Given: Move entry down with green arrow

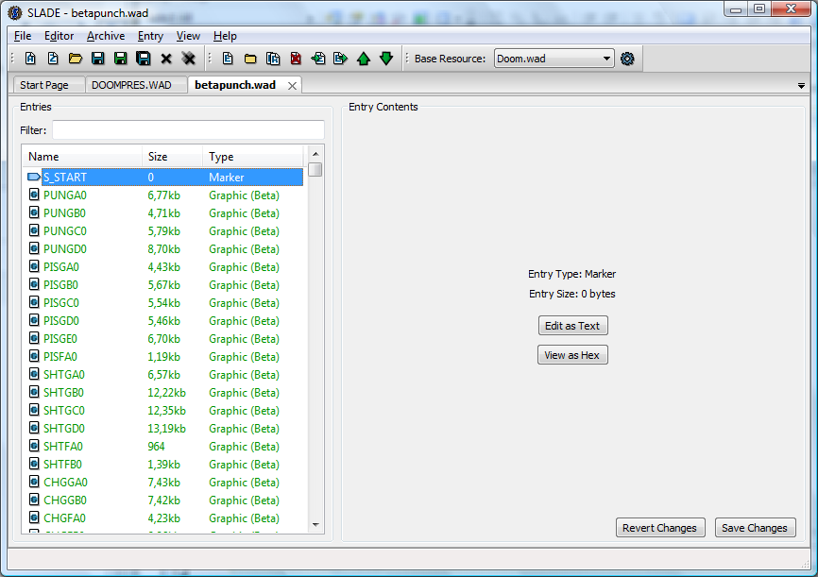Looking at the screenshot, I should click(x=386, y=59).
